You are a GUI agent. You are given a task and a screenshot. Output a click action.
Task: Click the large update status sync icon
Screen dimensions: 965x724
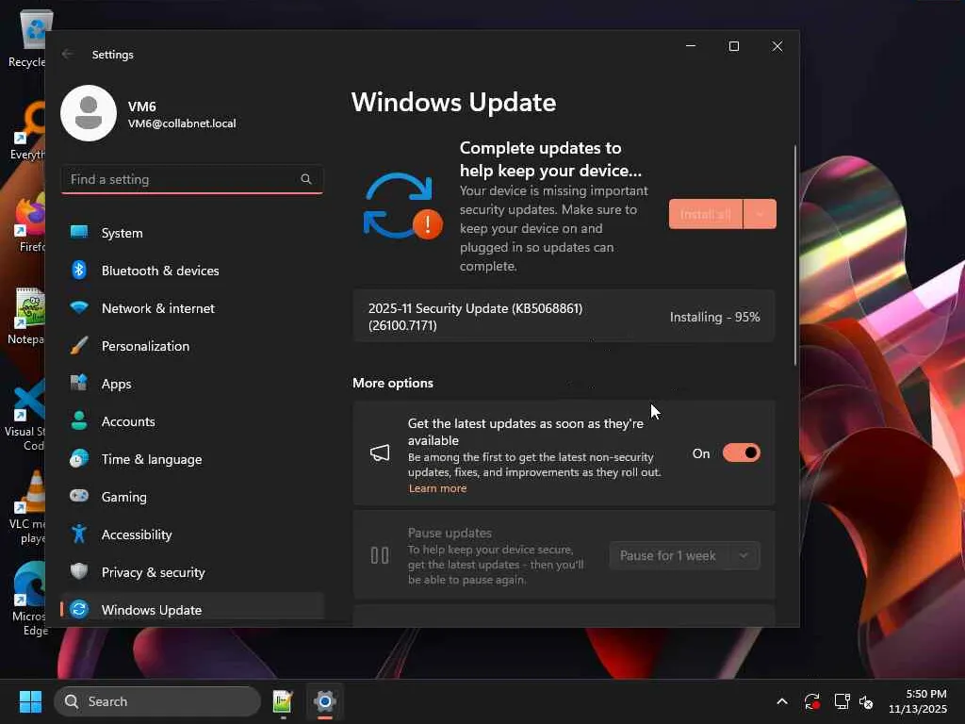402,206
